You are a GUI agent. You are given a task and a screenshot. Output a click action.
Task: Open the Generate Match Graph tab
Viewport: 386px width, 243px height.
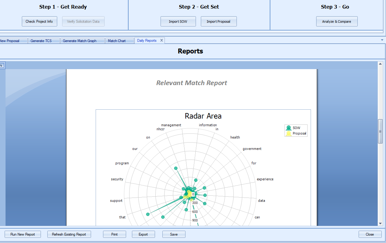point(82,40)
